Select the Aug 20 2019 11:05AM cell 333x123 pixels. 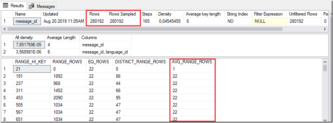(x=63, y=21)
